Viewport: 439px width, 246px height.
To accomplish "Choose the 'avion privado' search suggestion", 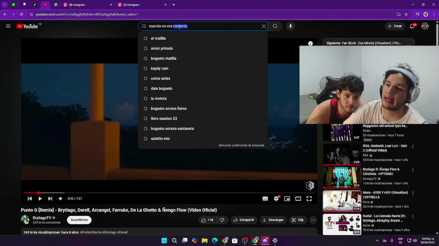I will coord(203,49).
